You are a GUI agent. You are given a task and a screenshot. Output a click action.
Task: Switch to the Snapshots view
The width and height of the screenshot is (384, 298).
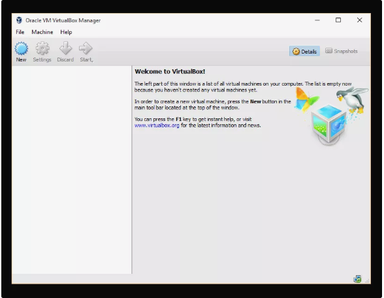[341, 51]
